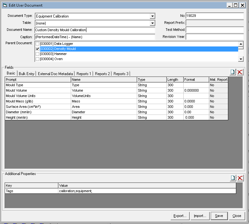This screenshot has height=224, width=249.
Task: Click the Export... button
Action: click(x=180, y=216)
